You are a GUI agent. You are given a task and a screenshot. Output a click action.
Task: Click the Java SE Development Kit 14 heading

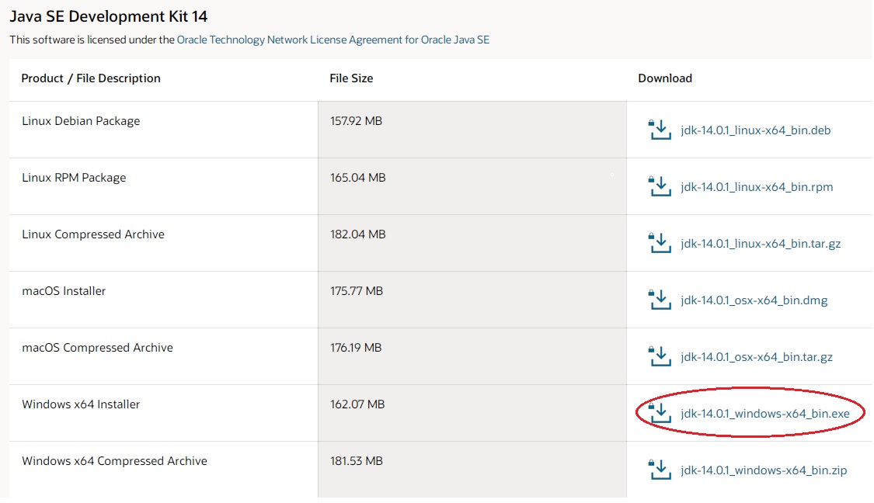(109, 16)
